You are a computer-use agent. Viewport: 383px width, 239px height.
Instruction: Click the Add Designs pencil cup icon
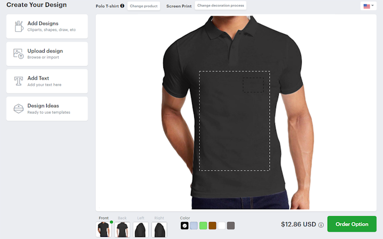pyautogui.click(x=19, y=27)
